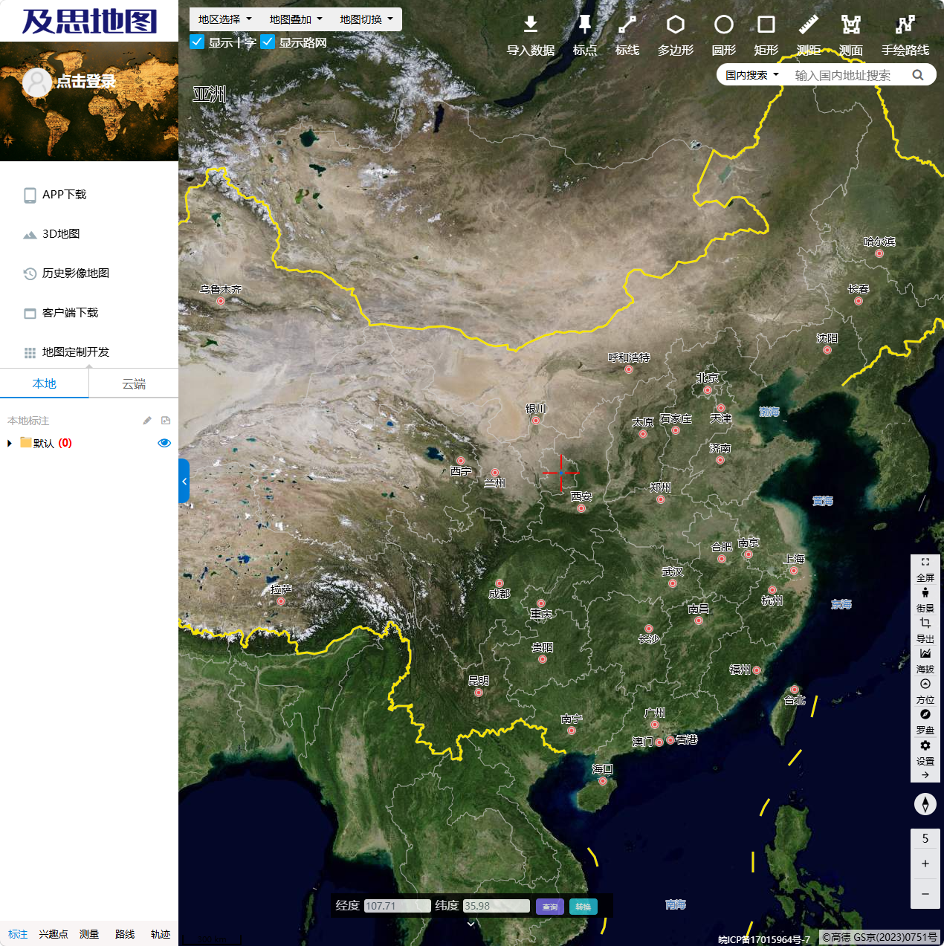
Task: Toggle the show road network (显示路网) checkbox
Action: click(x=268, y=42)
